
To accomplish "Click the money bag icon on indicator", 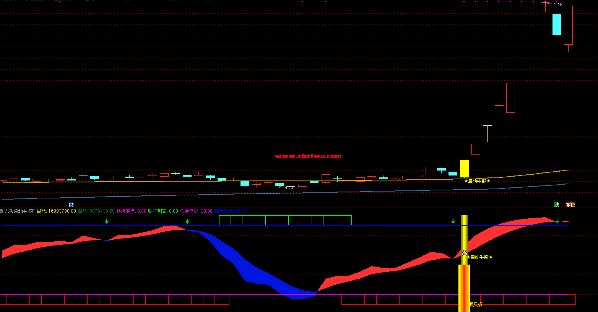I will tap(464, 253).
